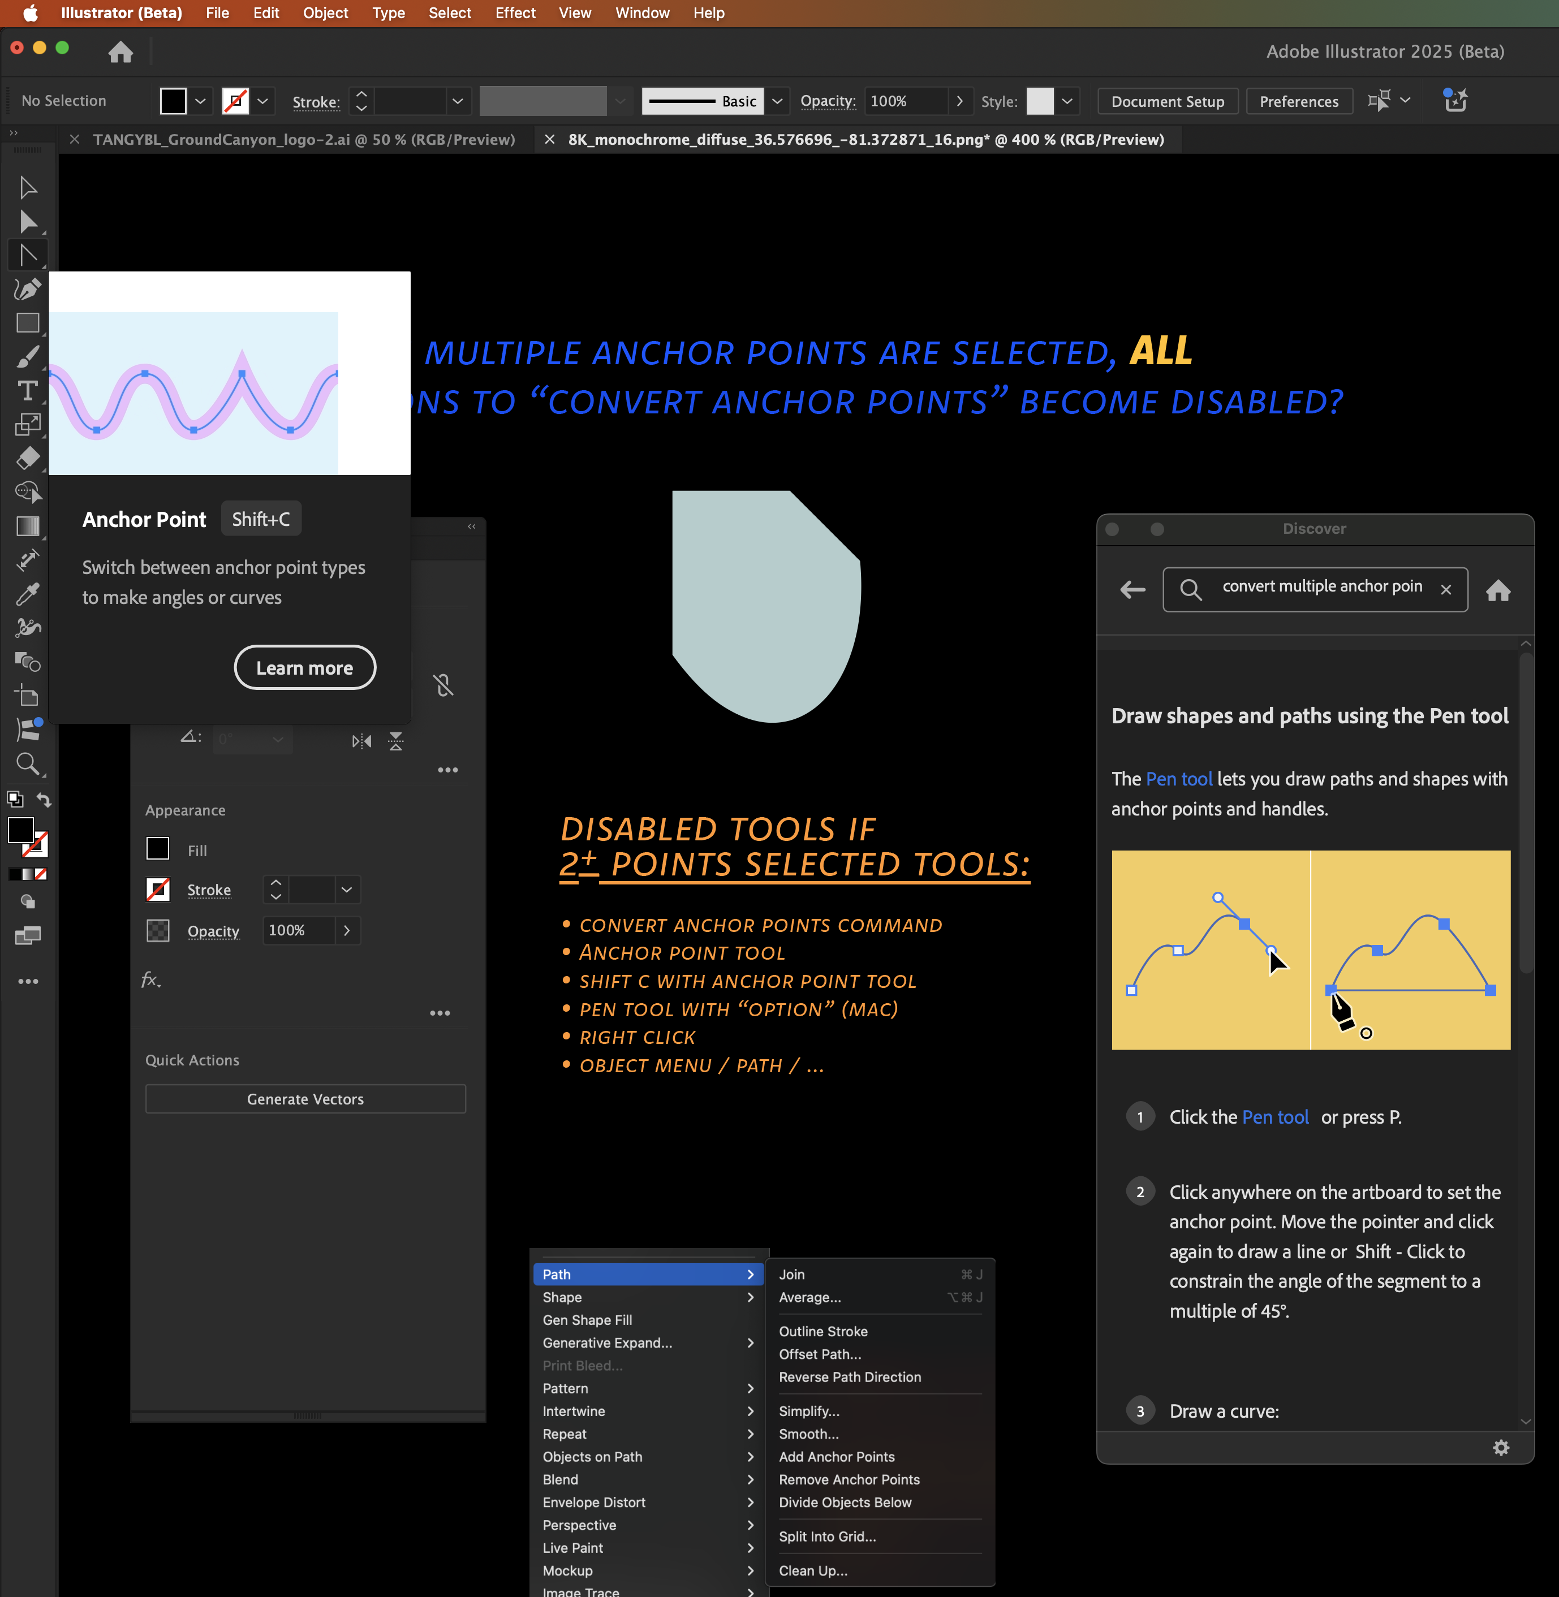Swap fill and stroke colors
This screenshot has width=1559, height=1597.
(x=44, y=800)
